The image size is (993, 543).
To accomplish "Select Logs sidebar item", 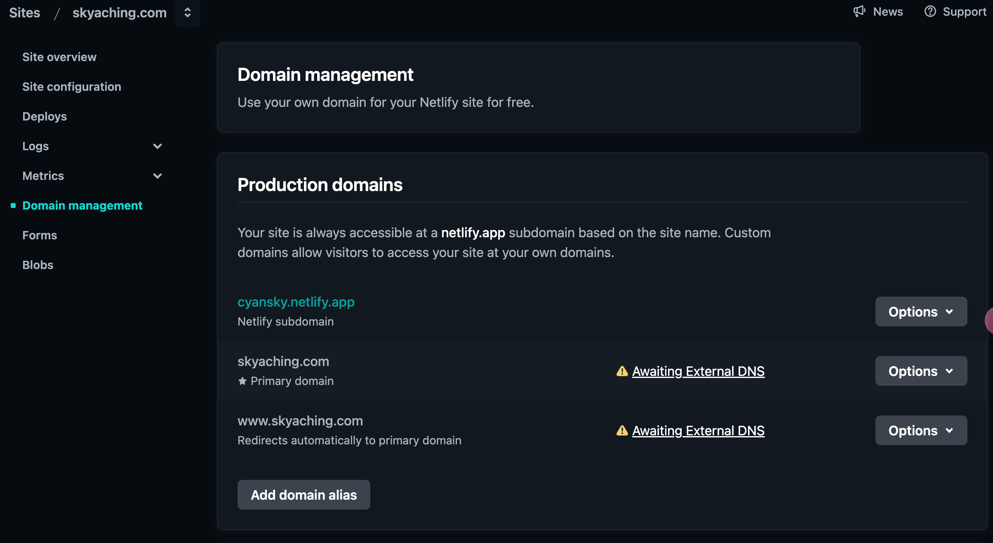I will click(x=35, y=146).
